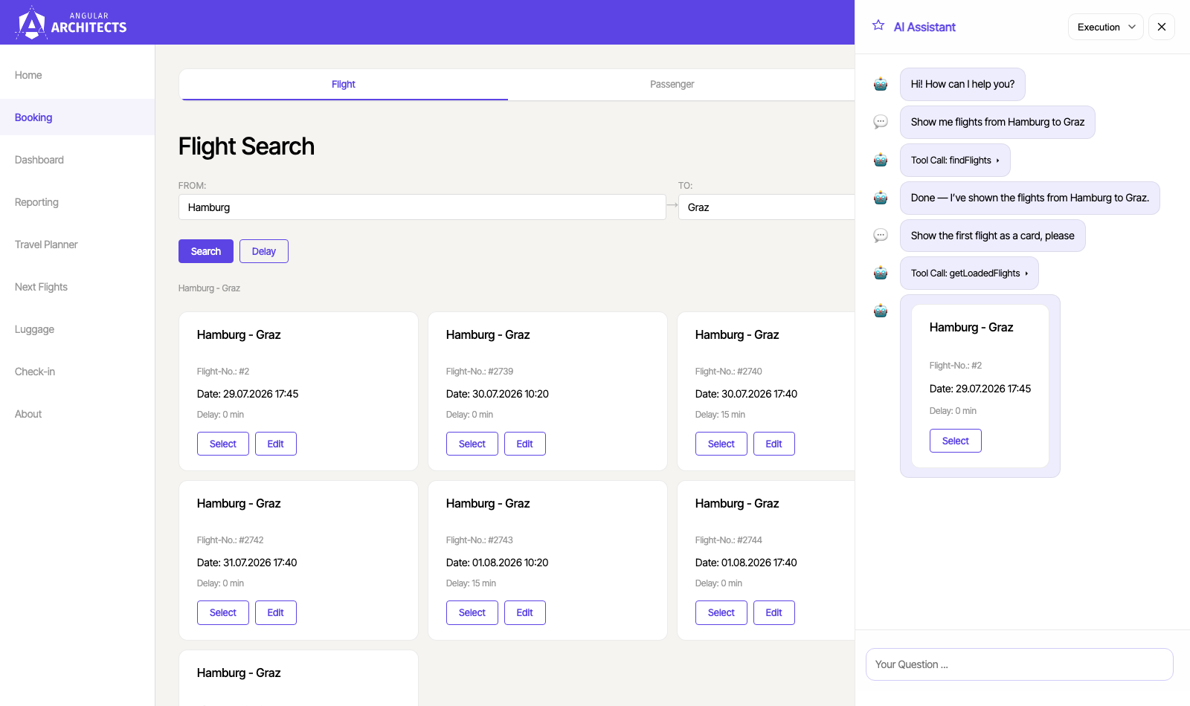The width and height of the screenshot is (1190, 706).
Task: Click robot avatar beside 'Hi! How can I help you?'
Action: [881, 84]
